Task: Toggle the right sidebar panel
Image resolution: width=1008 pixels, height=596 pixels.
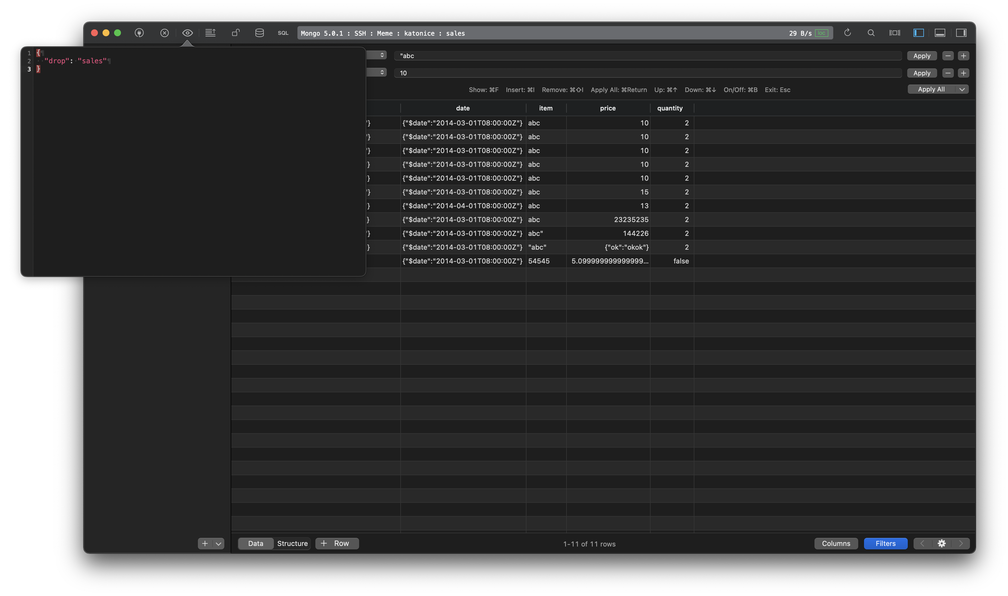Action: click(961, 33)
